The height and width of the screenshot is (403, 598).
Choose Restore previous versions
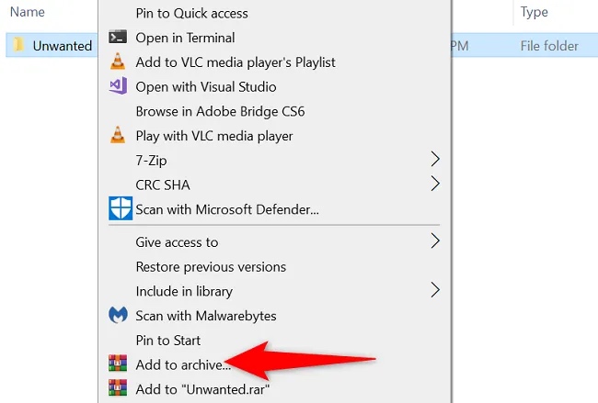coord(211,267)
